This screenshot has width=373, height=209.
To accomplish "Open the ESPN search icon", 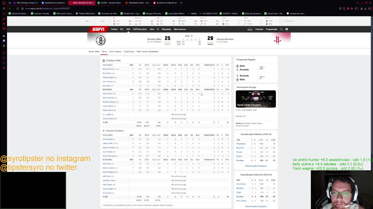I will click(281, 29).
